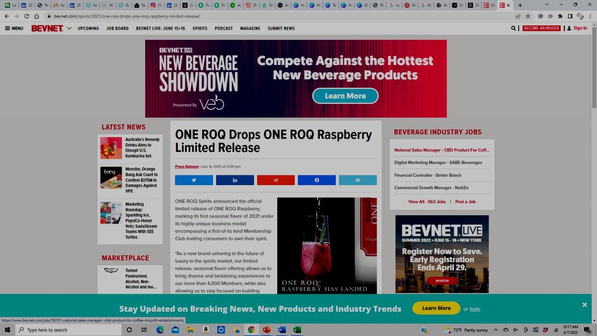Image resolution: width=597 pixels, height=336 pixels.
Task: Open File Explorer from taskbar
Action: pos(190,330)
